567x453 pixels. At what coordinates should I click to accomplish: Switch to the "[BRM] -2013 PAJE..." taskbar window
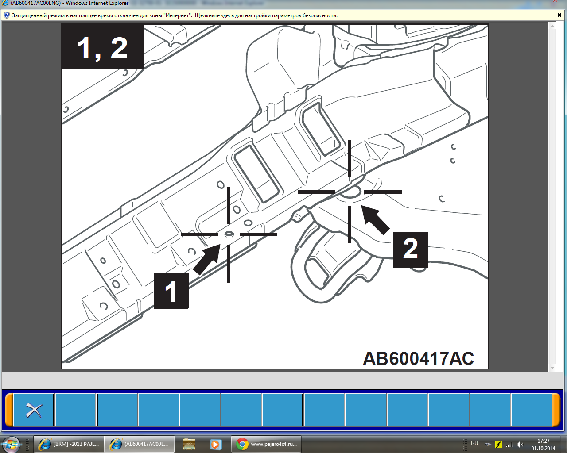coord(69,444)
